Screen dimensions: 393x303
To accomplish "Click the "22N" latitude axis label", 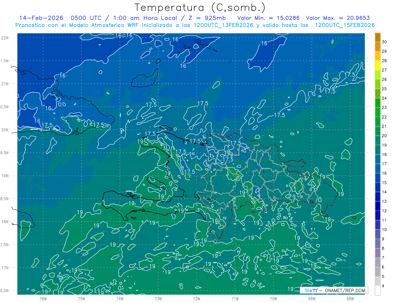I will pos(5,38).
